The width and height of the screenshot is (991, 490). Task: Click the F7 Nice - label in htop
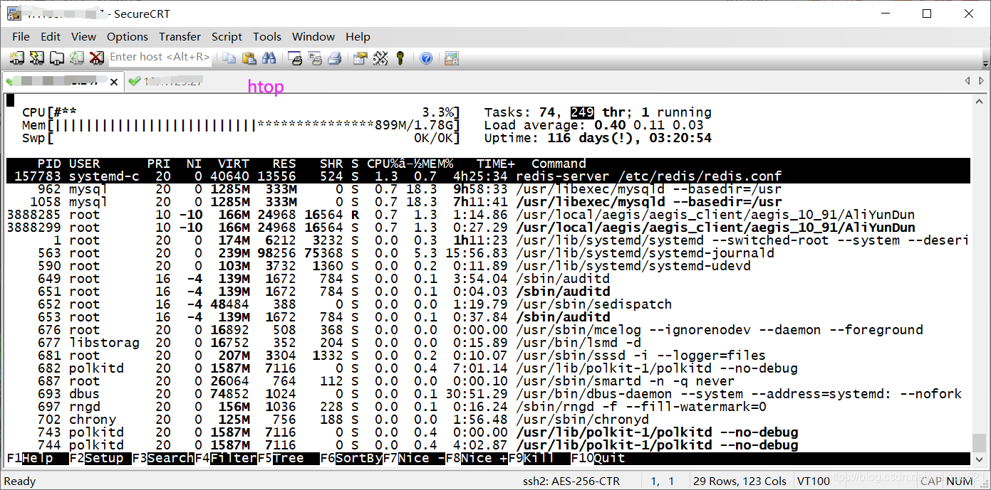[414, 458]
